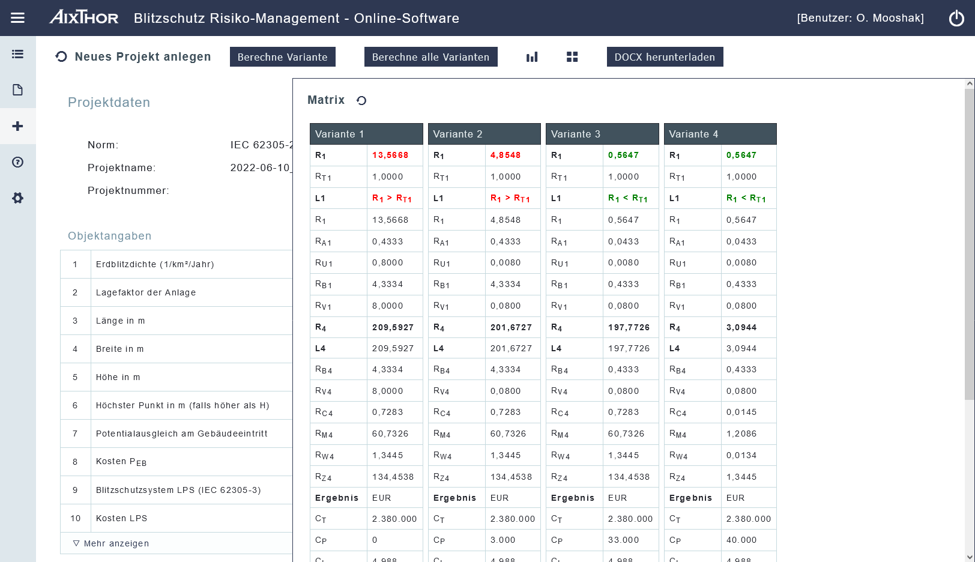This screenshot has height=562, width=975.
Task: Open the project list sidebar icon
Action: coord(17,54)
